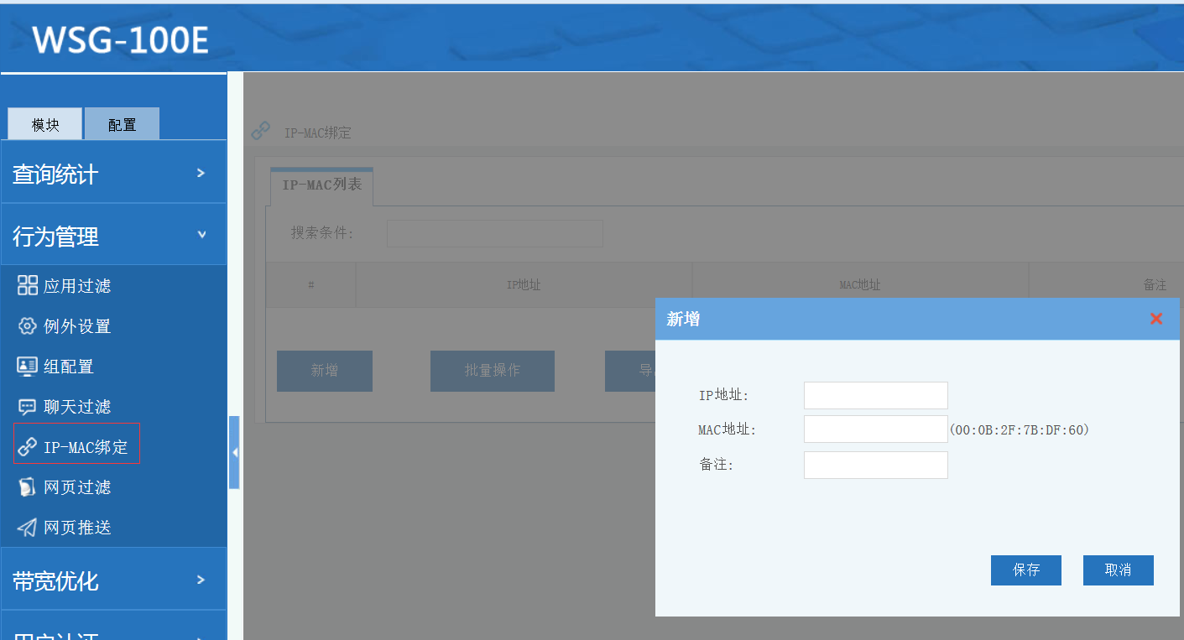Screen dimensions: 1184x640
Task: Focus the 备注 input field
Action: click(875, 465)
